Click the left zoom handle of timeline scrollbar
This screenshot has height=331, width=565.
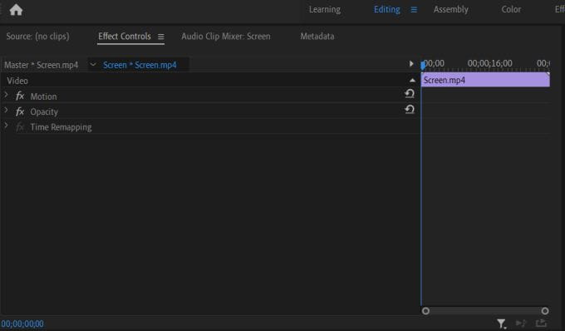(425, 311)
